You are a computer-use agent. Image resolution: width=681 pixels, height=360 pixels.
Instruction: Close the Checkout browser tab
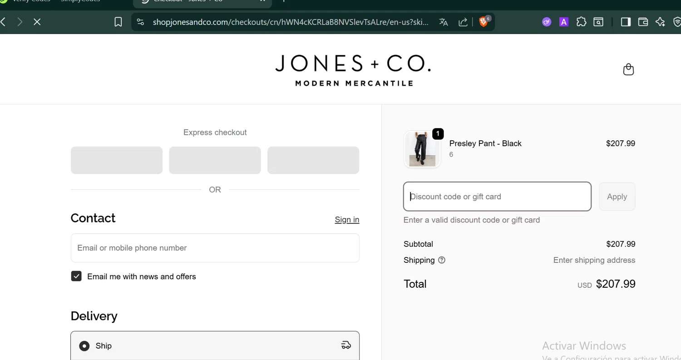point(262,1)
